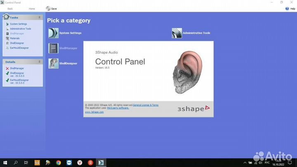Click the EarMouldDesigner ver. 19.5.0.0 detail
The image size is (297, 167).
click(x=19, y=81)
